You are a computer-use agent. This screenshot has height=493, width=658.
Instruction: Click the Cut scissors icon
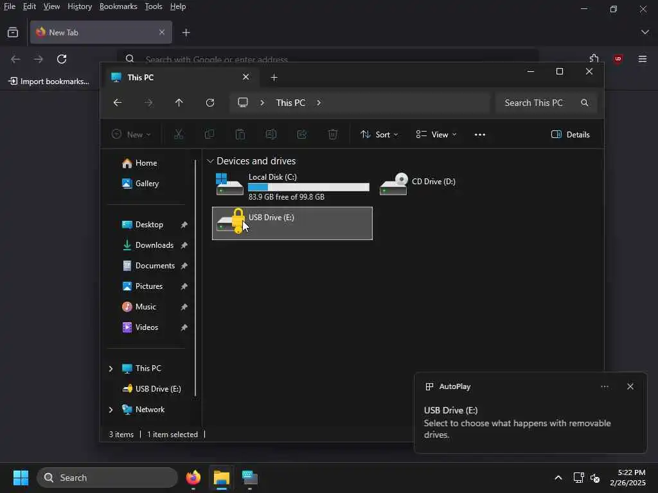179,134
